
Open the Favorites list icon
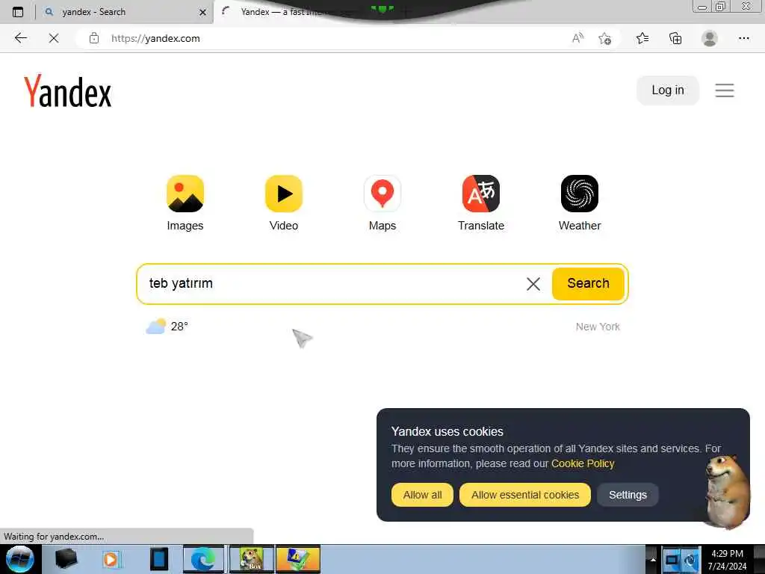point(642,38)
